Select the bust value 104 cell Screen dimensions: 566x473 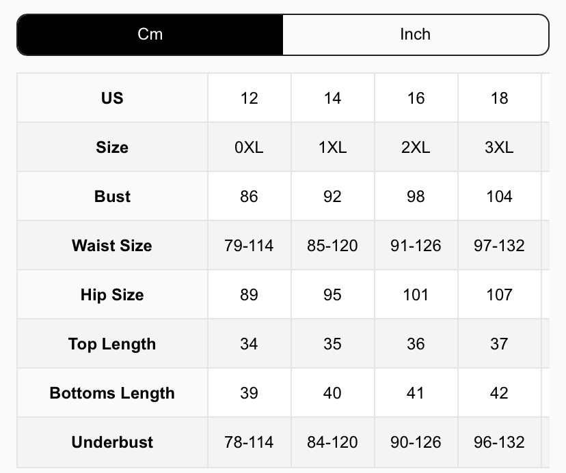pyautogui.click(x=499, y=196)
